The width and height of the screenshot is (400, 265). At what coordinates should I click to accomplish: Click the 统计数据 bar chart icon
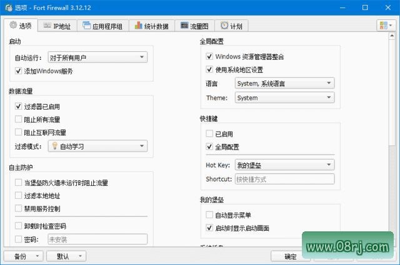pos(138,25)
